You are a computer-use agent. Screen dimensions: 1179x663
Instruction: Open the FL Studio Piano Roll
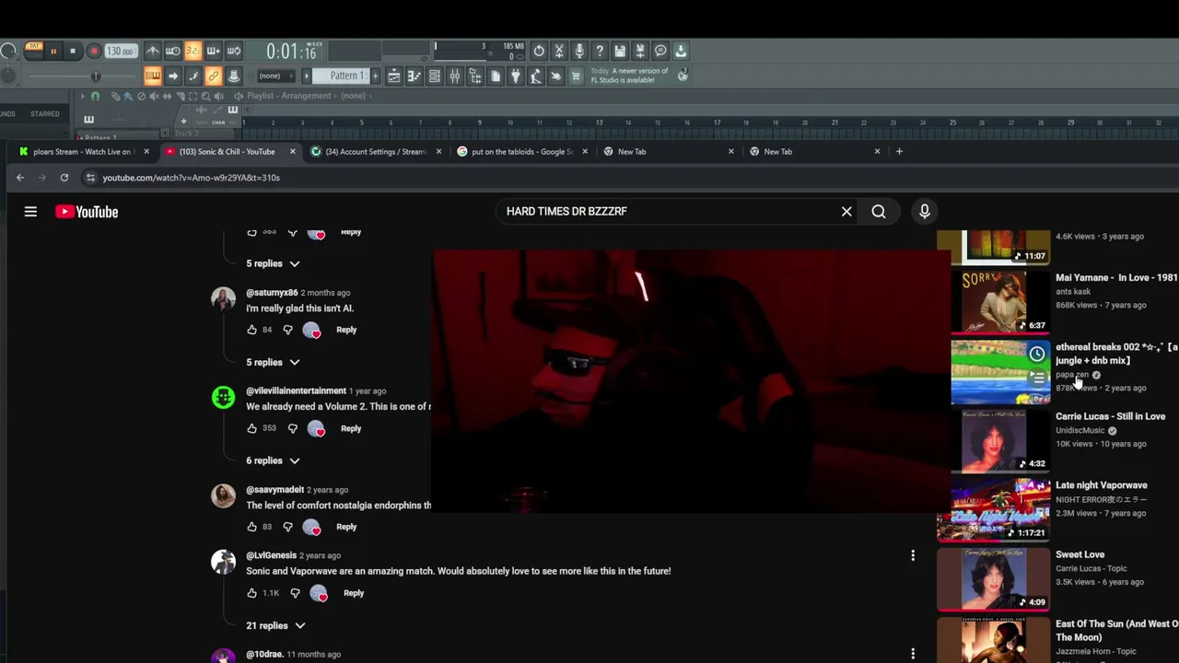[414, 76]
